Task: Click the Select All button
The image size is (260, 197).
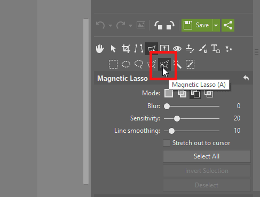Action: tap(207, 156)
